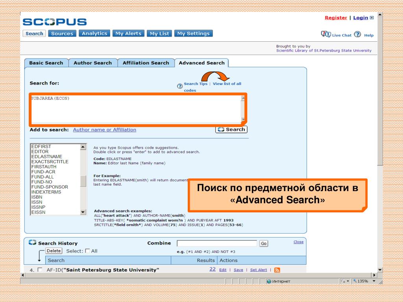
Task: Click the Register link
Action: pyautogui.click(x=336, y=18)
